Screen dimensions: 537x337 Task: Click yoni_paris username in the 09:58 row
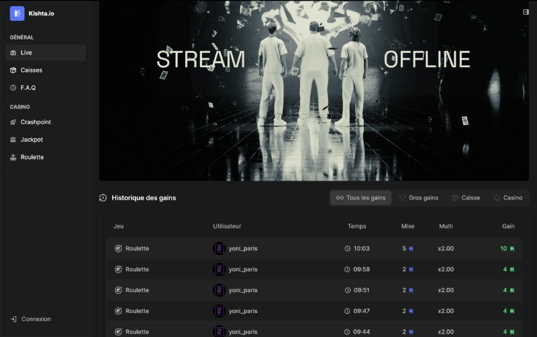243,269
